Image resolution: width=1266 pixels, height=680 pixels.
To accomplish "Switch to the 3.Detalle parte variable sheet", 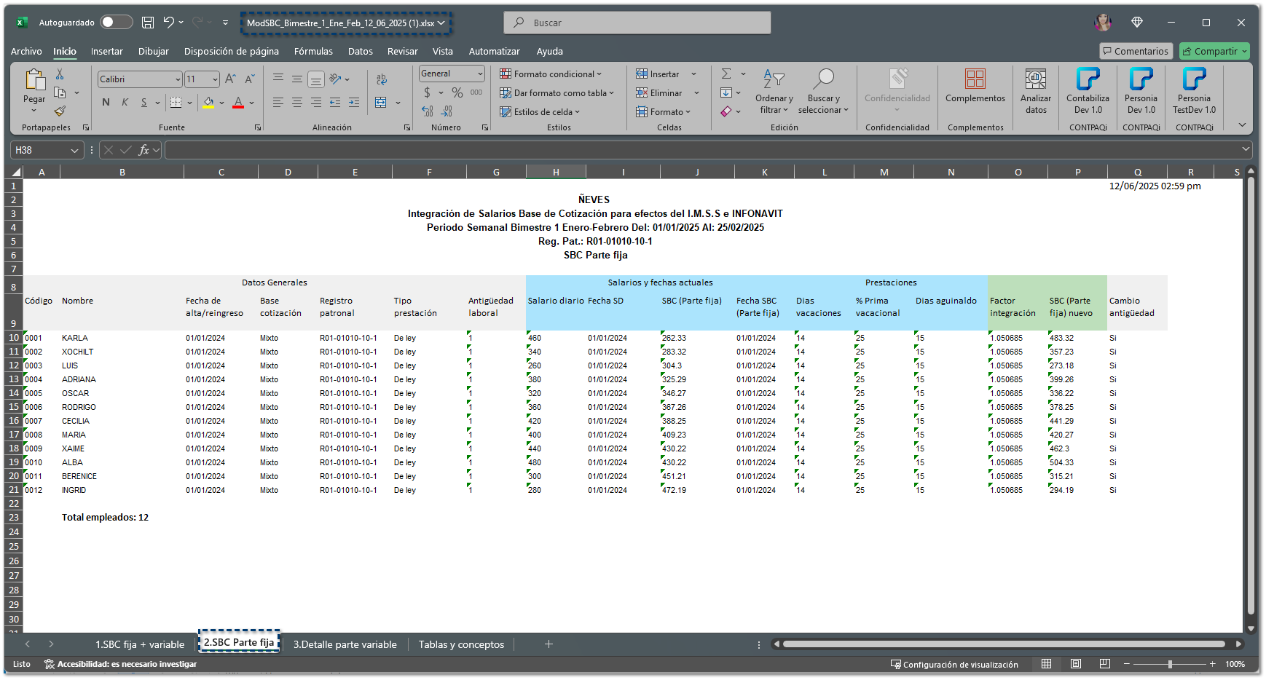I will coord(345,644).
